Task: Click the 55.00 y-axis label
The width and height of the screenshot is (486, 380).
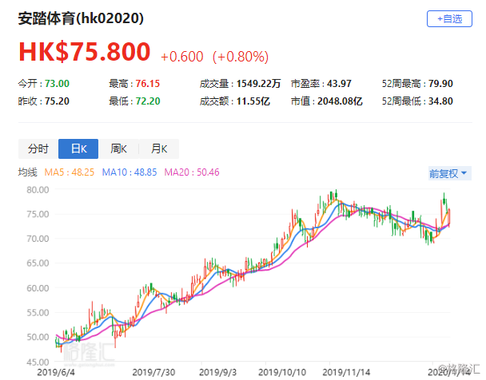Action: pyautogui.click(x=38, y=312)
